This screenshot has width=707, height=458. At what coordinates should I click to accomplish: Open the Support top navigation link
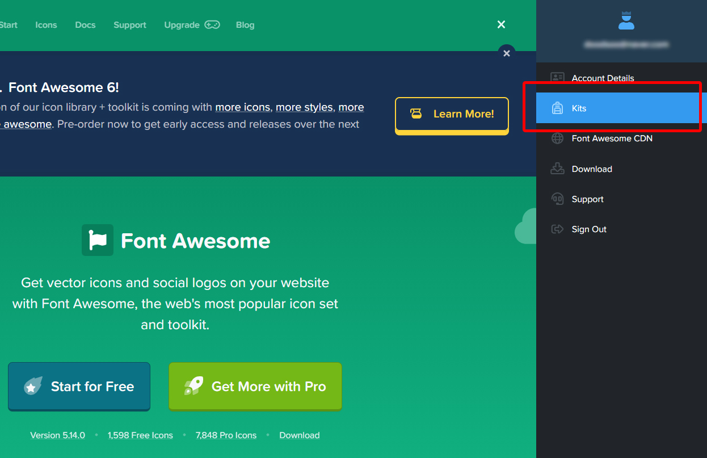click(130, 25)
